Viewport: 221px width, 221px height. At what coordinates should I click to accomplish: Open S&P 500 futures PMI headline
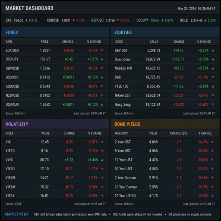pos(70,215)
